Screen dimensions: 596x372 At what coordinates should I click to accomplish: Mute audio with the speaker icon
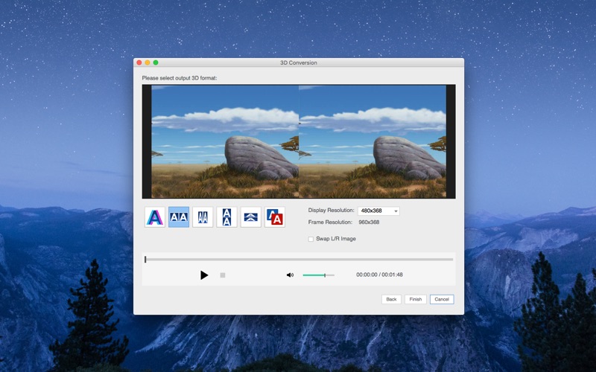(x=290, y=275)
